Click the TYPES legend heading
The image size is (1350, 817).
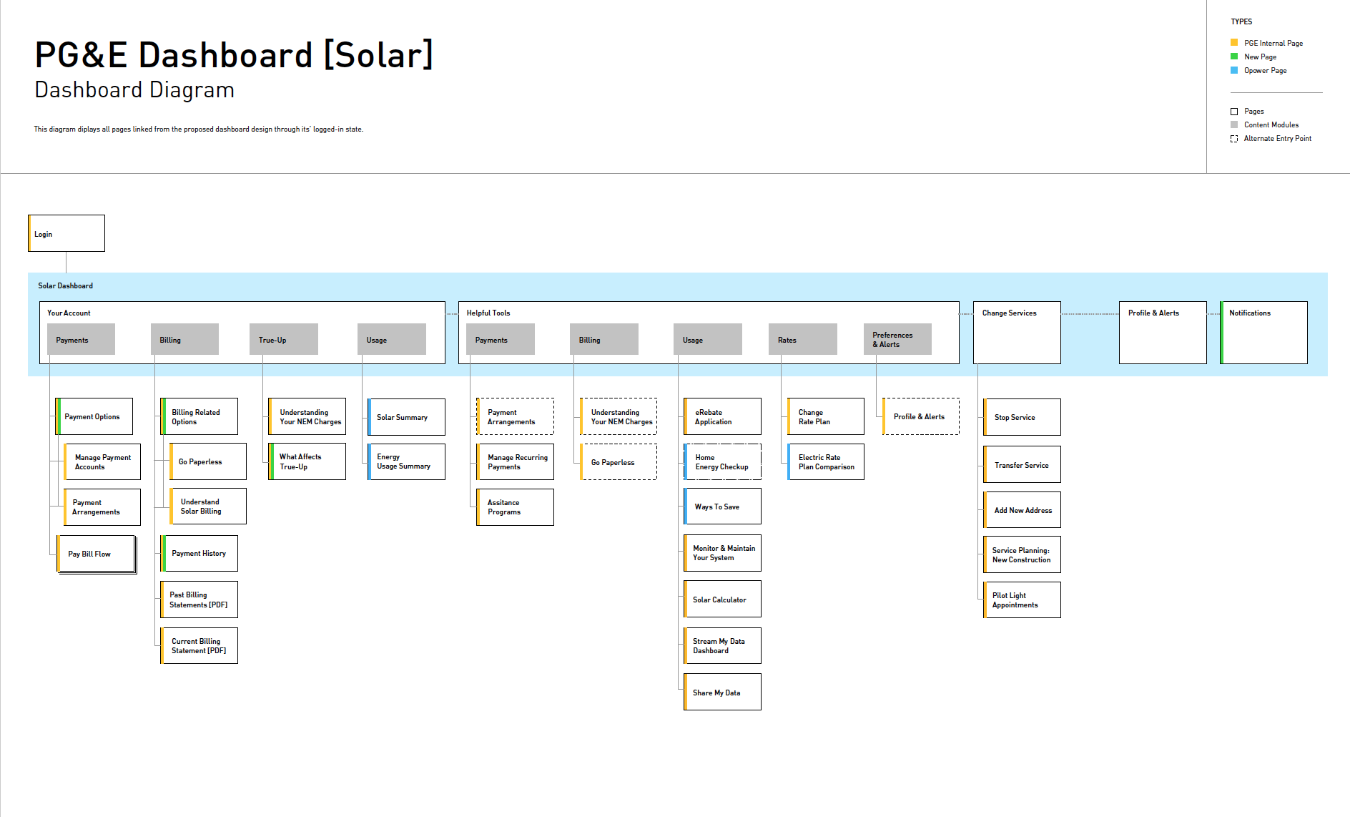pyautogui.click(x=1241, y=21)
